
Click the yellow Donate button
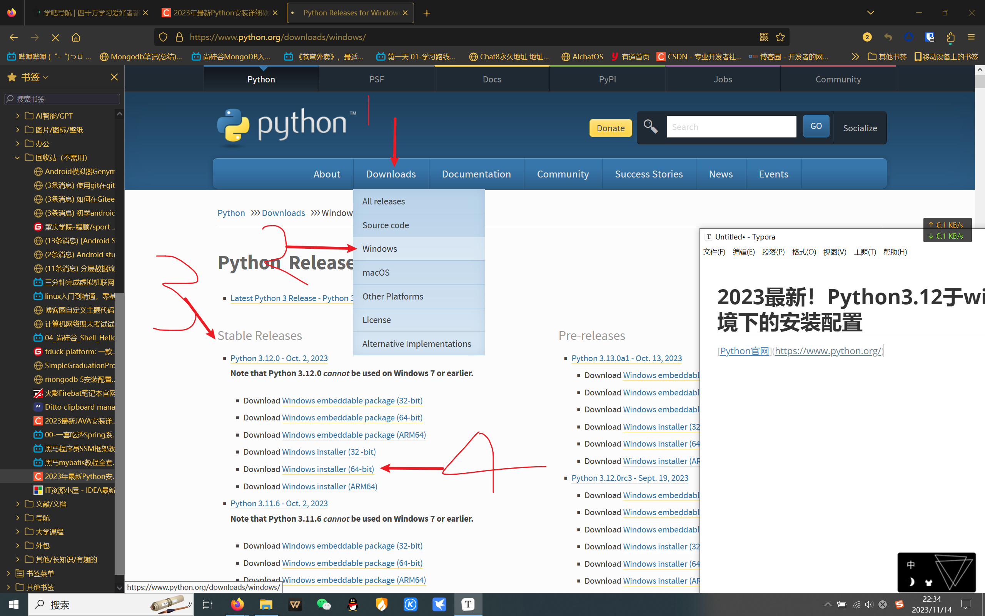coord(610,128)
